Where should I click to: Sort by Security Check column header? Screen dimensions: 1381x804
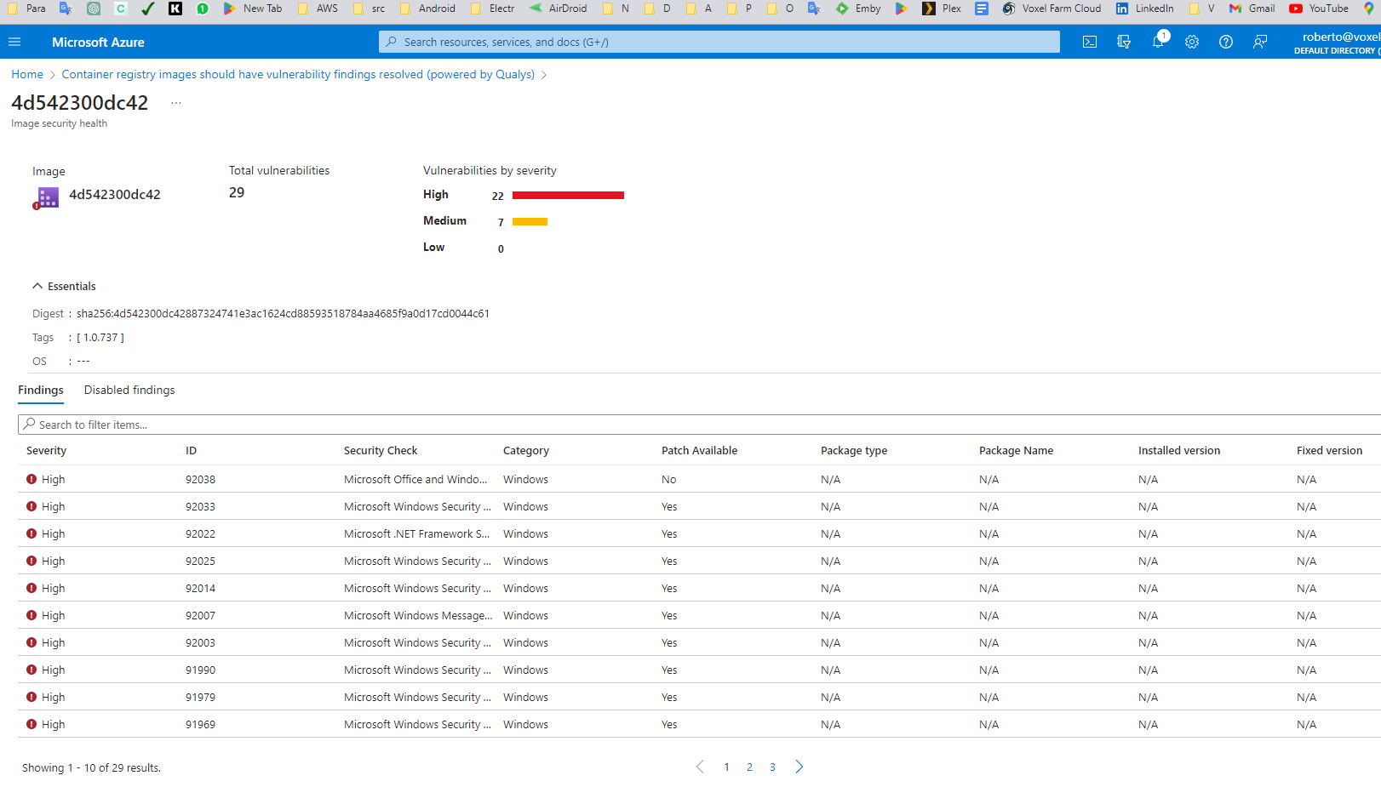tap(381, 451)
